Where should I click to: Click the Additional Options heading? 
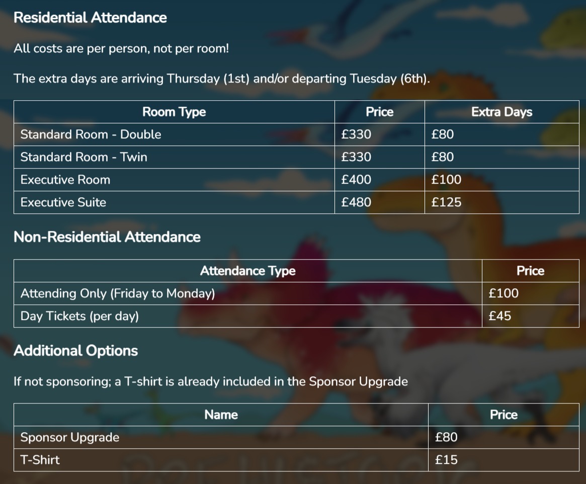[x=75, y=351]
